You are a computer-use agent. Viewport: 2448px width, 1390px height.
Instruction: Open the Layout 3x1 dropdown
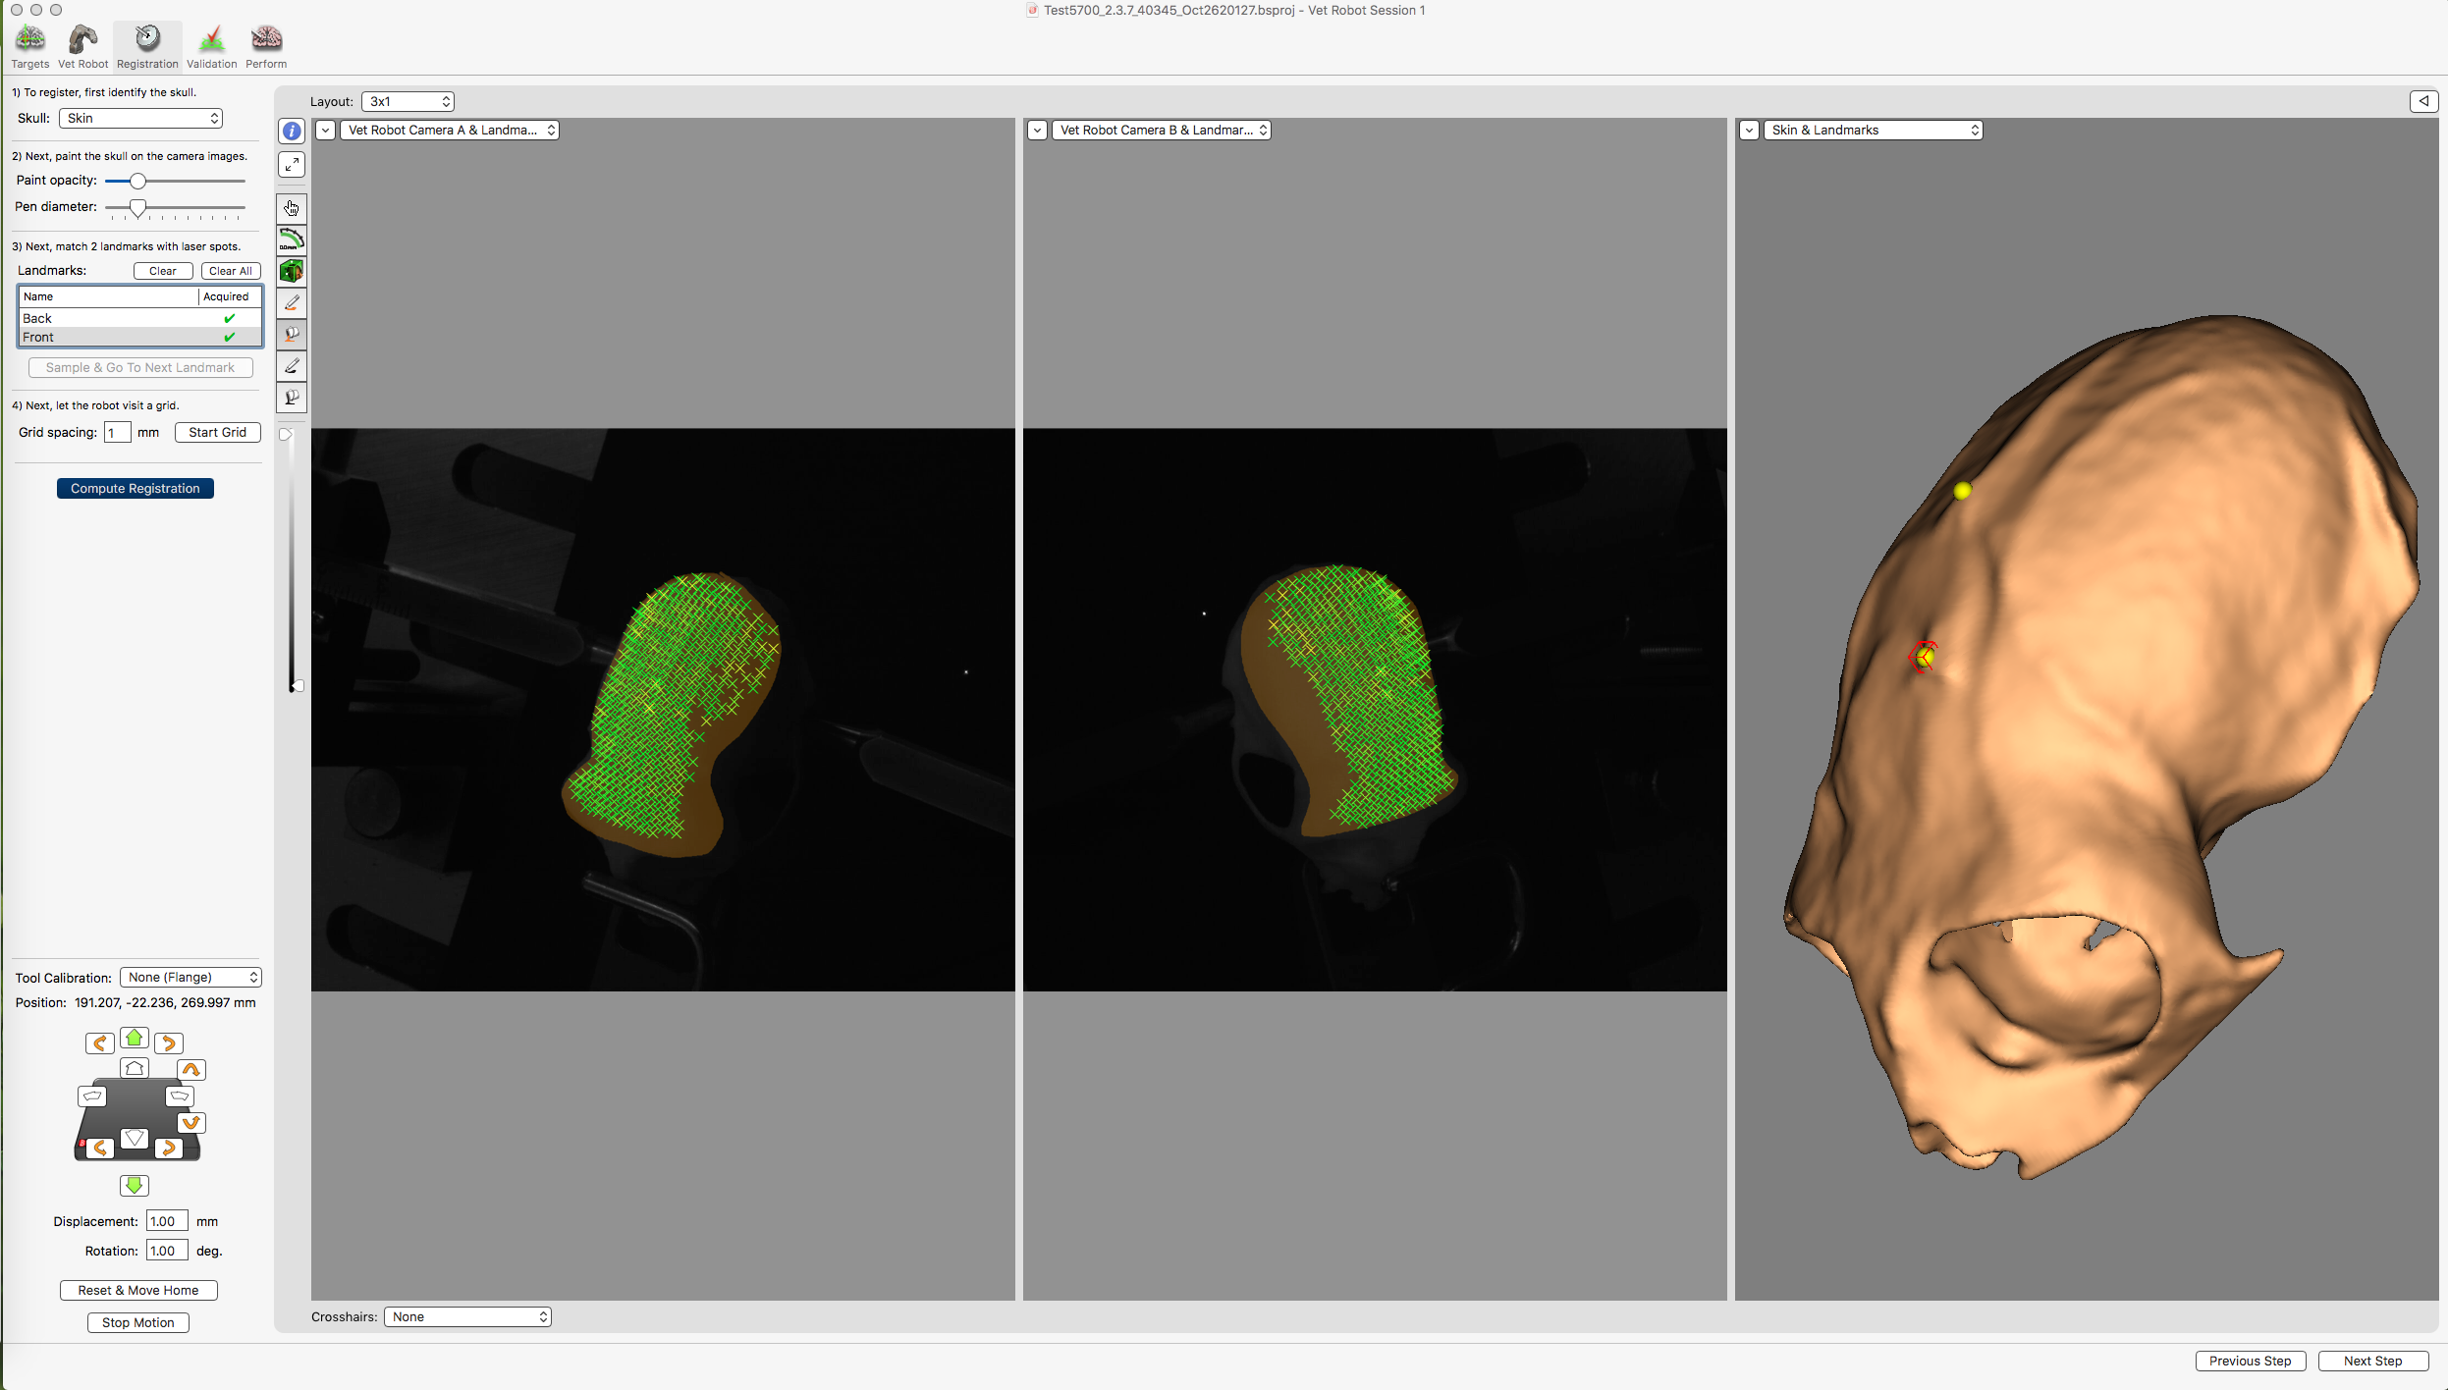click(408, 101)
